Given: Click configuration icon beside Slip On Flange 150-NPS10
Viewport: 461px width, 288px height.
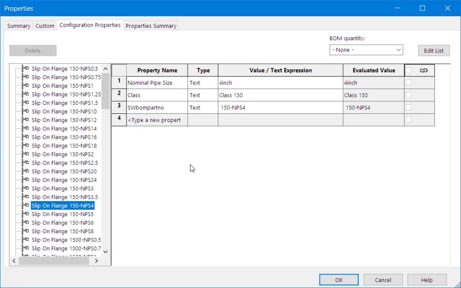Looking at the screenshot, I should coord(26,111).
